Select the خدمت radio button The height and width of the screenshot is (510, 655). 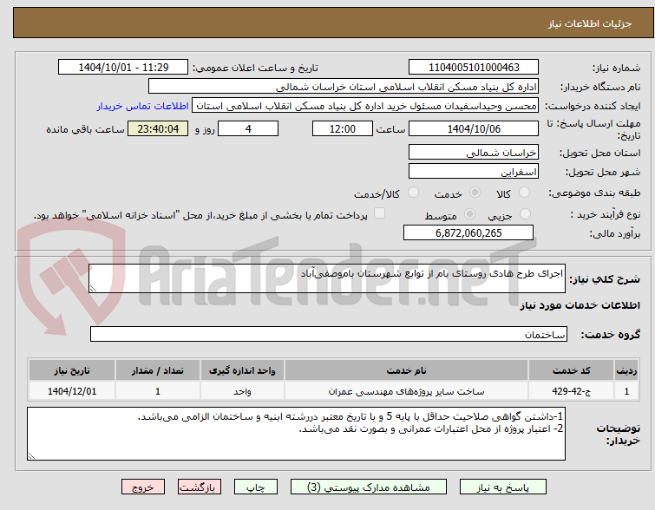pyautogui.click(x=475, y=193)
